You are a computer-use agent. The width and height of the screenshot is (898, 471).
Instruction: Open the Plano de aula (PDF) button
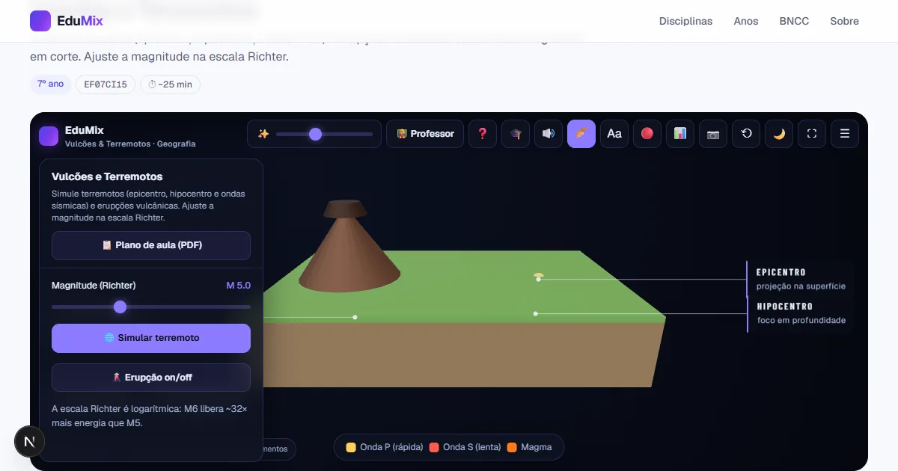[x=151, y=245]
